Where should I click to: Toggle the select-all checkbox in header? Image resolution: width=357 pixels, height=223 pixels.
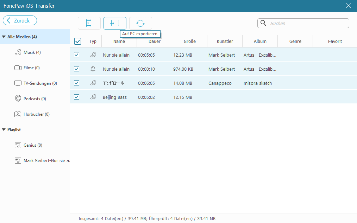pos(78,42)
